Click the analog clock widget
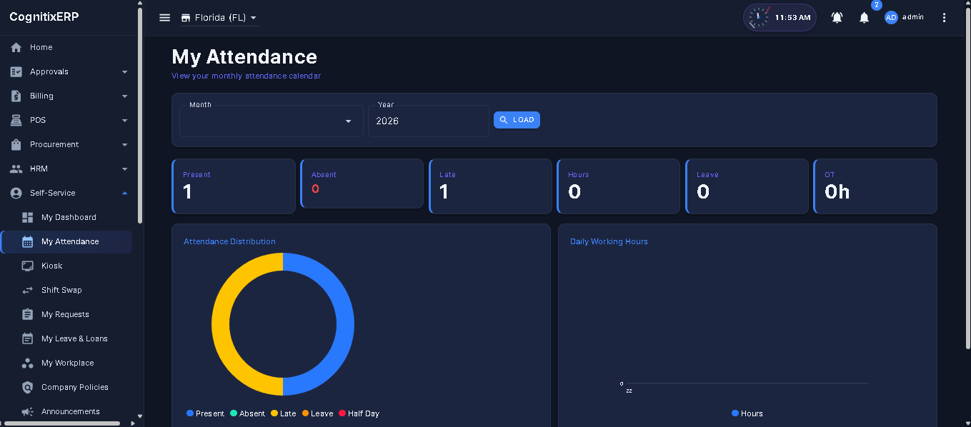Image resolution: width=971 pixels, height=427 pixels. point(758,18)
